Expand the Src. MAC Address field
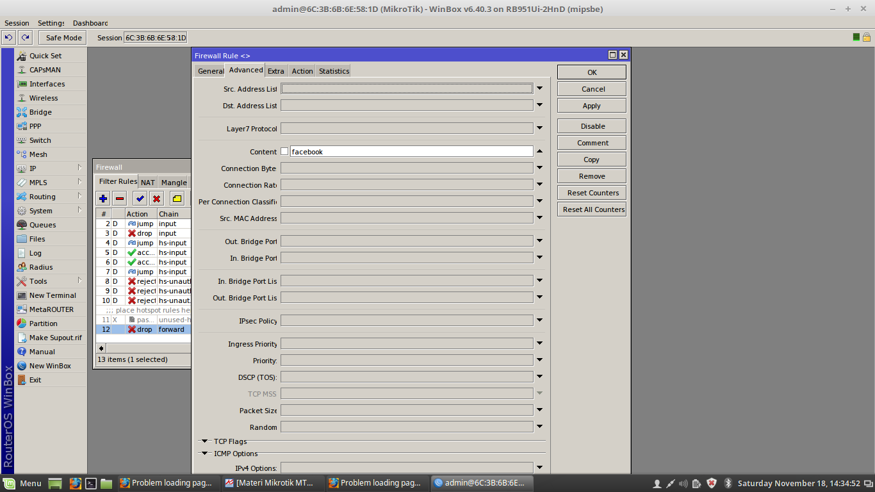The width and height of the screenshot is (875, 492). [x=539, y=218]
